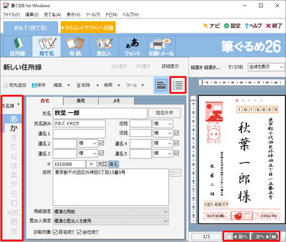Screen dimensions: 286x242
Task: Jump to last record in preview
Action: (274, 237)
